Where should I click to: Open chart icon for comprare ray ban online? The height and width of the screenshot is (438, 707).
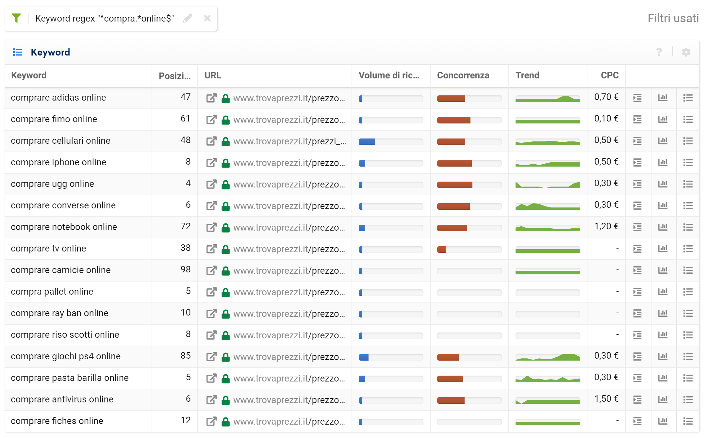coord(663,313)
